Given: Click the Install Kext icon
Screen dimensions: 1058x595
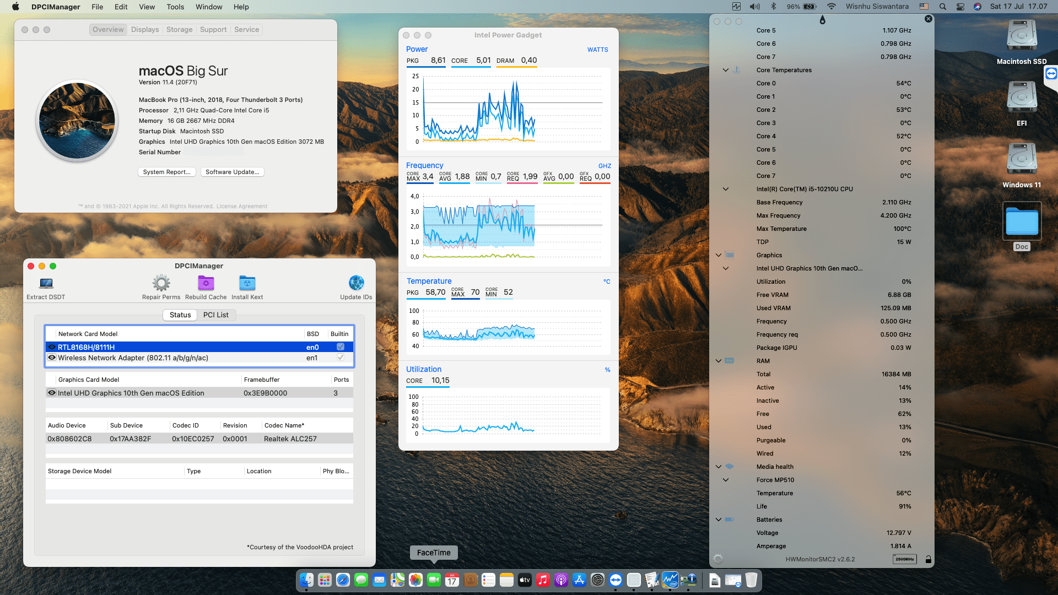Looking at the screenshot, I should pyautogui.click(x=247, y=283).
